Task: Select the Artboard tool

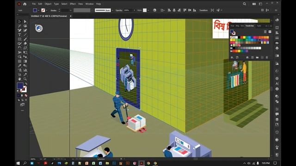Action: 19,75
